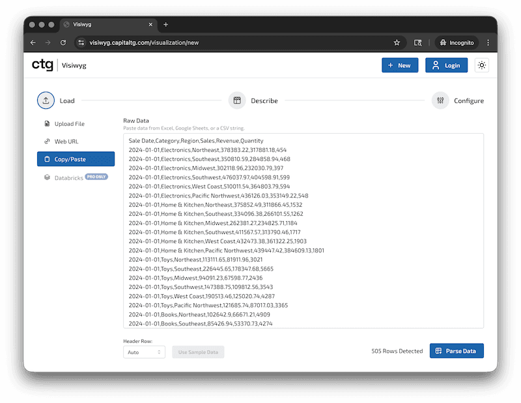Viewport: 521px width, 403px height.
Task: Select the Copy/Paste source option
Action: pyautogui.click(x=76, y=159)
